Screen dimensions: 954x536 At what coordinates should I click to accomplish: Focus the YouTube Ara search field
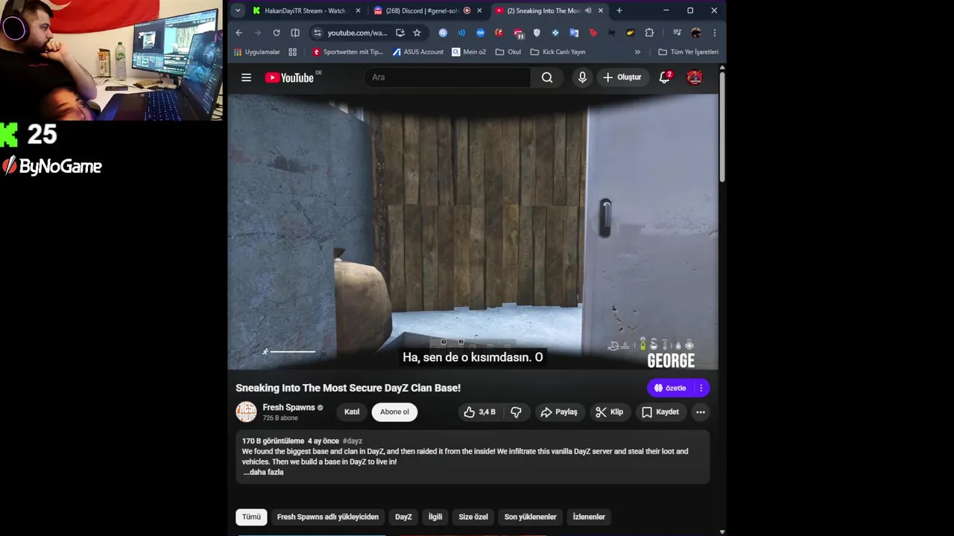(447, 77)
